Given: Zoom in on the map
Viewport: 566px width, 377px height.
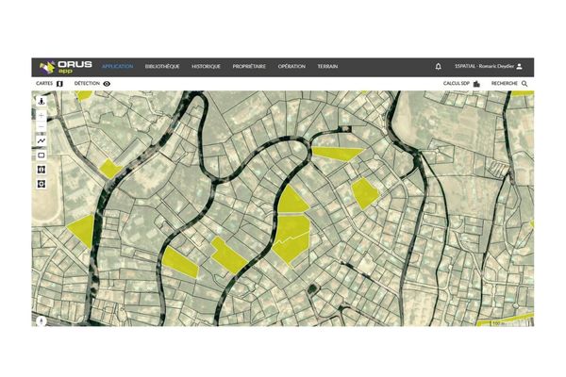Looking at the screenshot, I should coord(42,114).
